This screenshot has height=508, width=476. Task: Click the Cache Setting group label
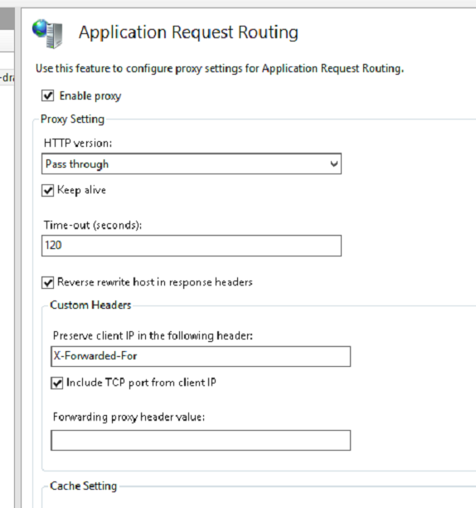(x=84, y=486)
